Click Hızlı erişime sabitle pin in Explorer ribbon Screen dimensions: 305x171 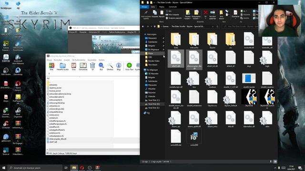(x=146, y=15)
